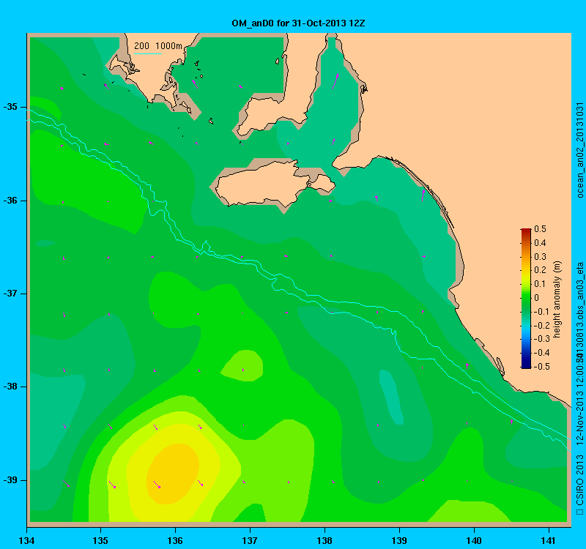Click longitude axis label '134'

[27, 540]
